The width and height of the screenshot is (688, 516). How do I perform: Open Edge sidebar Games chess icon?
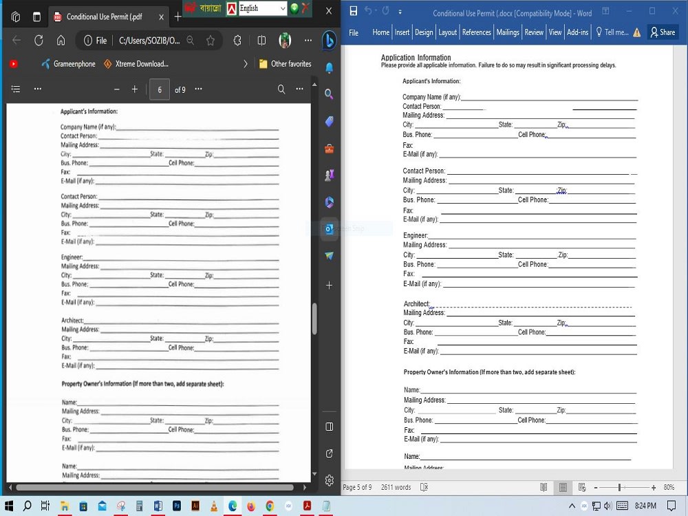pos(329,175)
